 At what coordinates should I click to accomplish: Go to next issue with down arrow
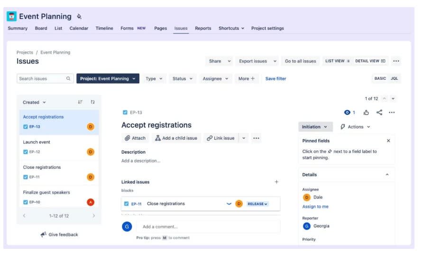point(393,99)
